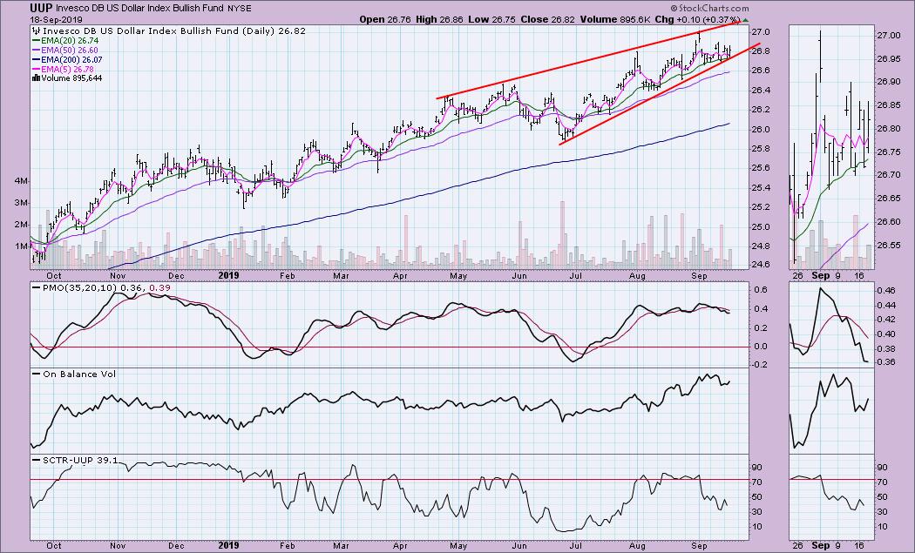Click the Dec label under the main price chart
This screenshot has width=915, height=553.
(x=176, y=276)
